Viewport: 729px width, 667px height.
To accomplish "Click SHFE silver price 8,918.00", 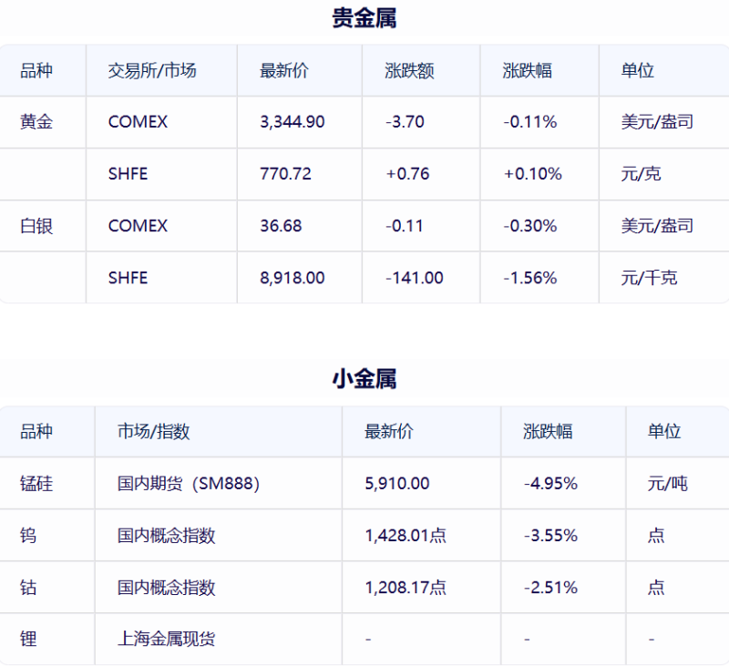I will [x=292, y=278].
